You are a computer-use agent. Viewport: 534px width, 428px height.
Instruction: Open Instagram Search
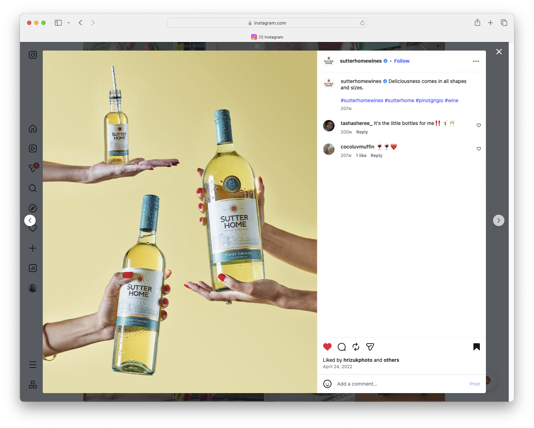coord(32,188)
